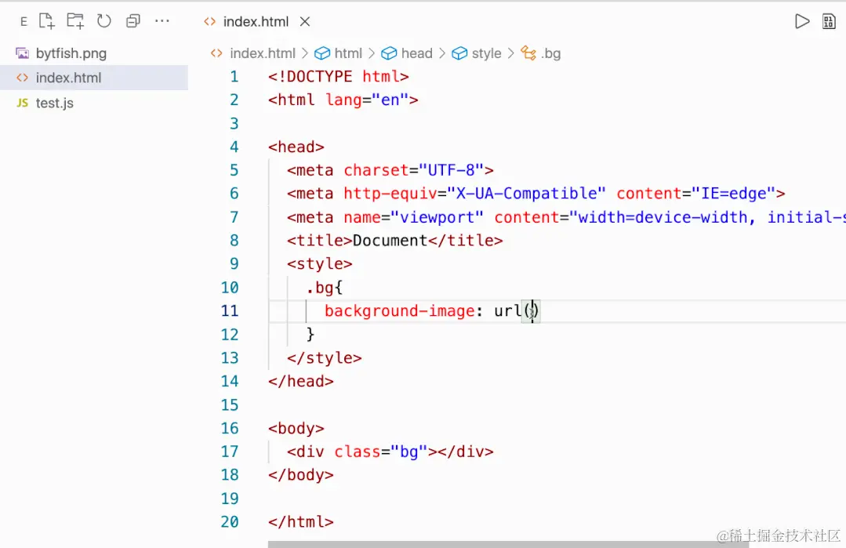
Task: Click the index.html file icon in explorer
Action: click(22, 78)
